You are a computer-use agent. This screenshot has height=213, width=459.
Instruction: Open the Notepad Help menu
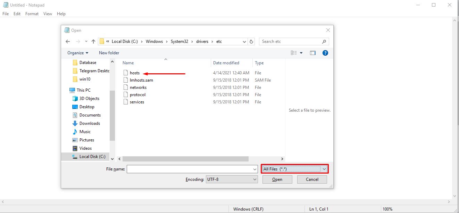(61, 14)
